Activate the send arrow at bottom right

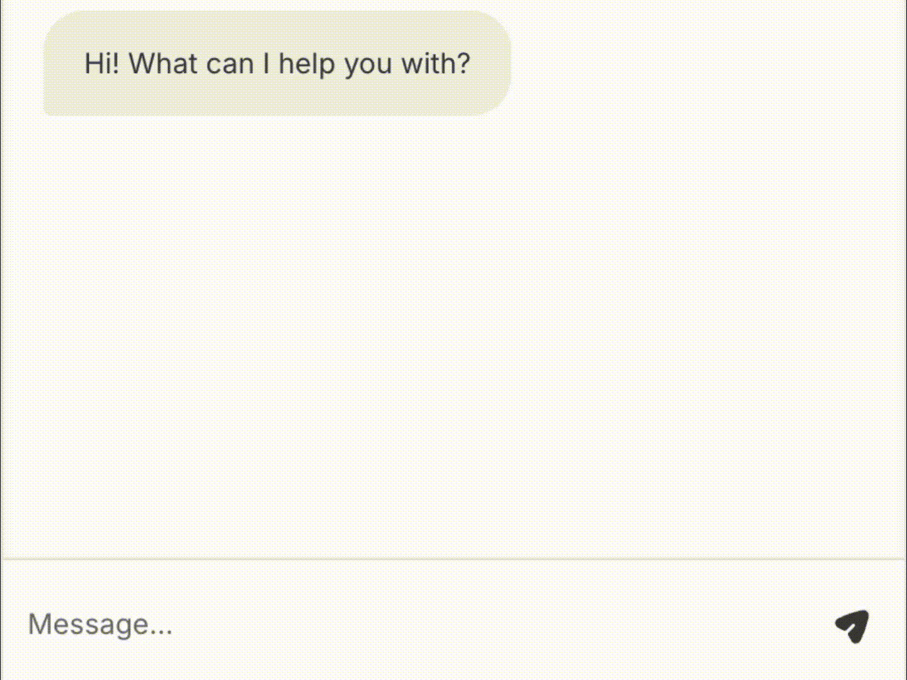pos(853,626)
